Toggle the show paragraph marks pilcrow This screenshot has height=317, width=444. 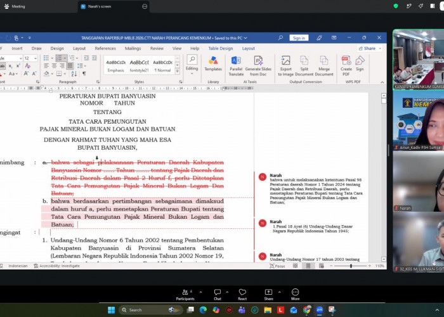84,74
